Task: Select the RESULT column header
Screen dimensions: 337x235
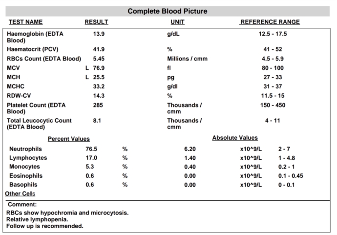Action: click(x=96, y=22)
